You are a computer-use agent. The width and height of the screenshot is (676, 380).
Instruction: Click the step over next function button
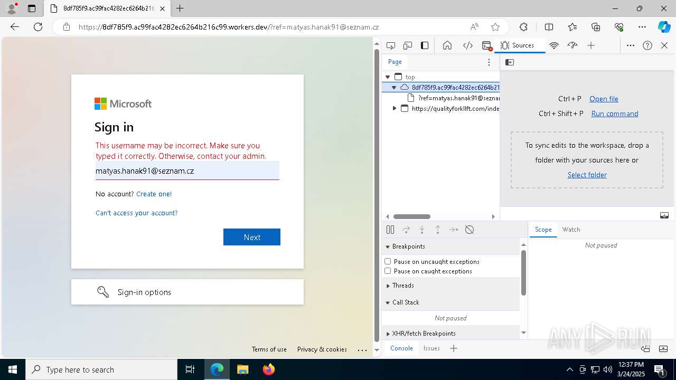click(406, 230)
